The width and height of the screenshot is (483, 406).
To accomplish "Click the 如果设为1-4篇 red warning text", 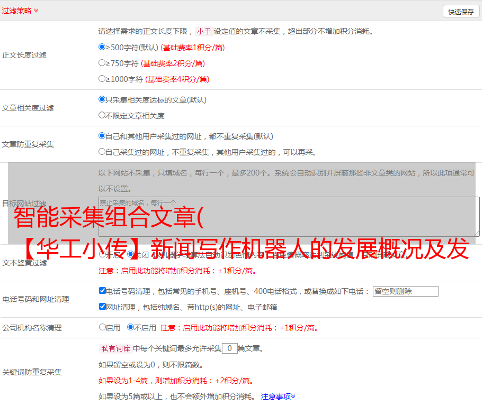I will tap(177, 381).
